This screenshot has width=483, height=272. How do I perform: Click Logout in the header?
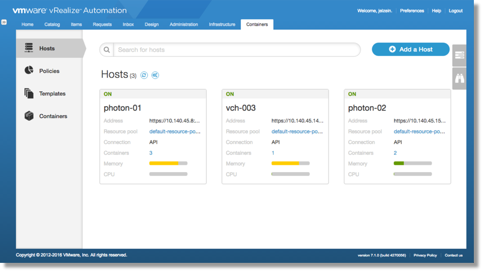(456, 11)
